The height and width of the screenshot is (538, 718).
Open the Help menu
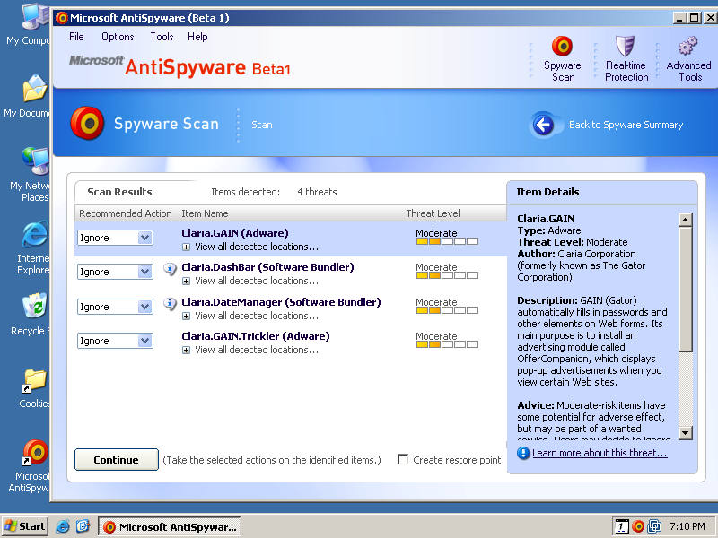point(197,37)
